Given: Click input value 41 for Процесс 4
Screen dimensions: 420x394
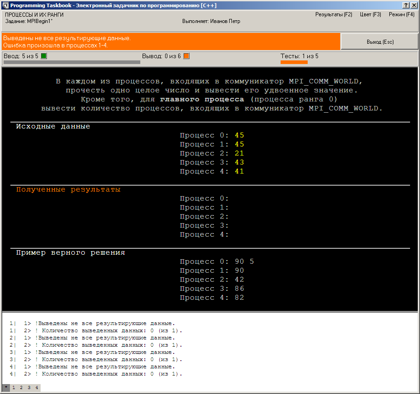Looking at the screenshot, I should click(239, 171).
